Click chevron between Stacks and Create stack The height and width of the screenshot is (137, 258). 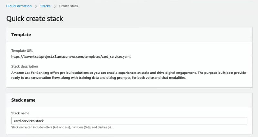pyautogui.click(x=55, y=6)
